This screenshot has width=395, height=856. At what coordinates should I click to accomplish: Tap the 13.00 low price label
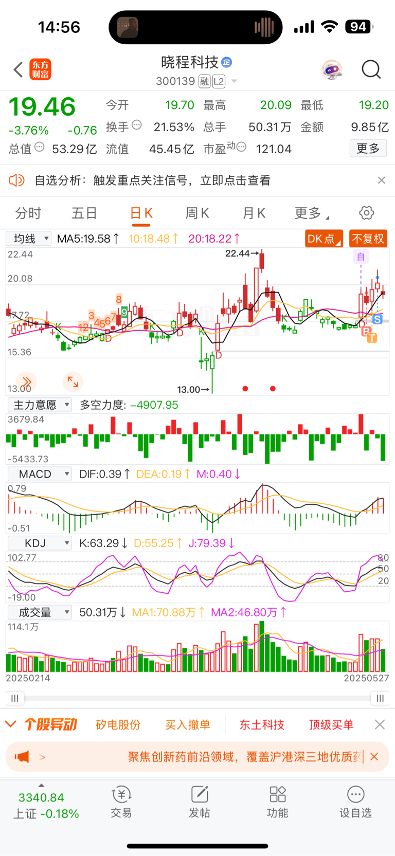pos(188,390)
